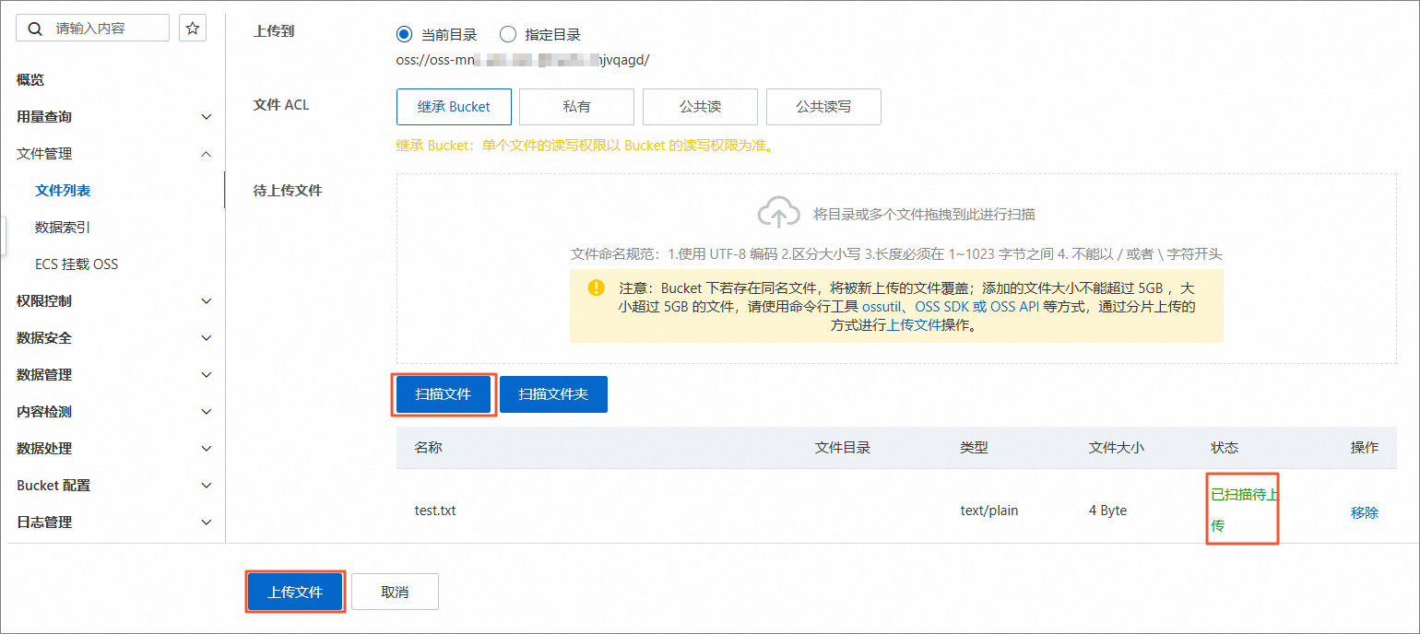Viewport: 1420px width, 634px height.
Task: Set file ACL to 私有
Action: 576,107
